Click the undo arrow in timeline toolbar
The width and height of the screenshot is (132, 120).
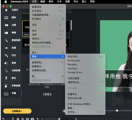pyautogui.click(x=3, y=119)
